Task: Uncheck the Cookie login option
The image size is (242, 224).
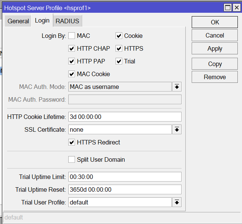Action: click(x=119, y=36)
